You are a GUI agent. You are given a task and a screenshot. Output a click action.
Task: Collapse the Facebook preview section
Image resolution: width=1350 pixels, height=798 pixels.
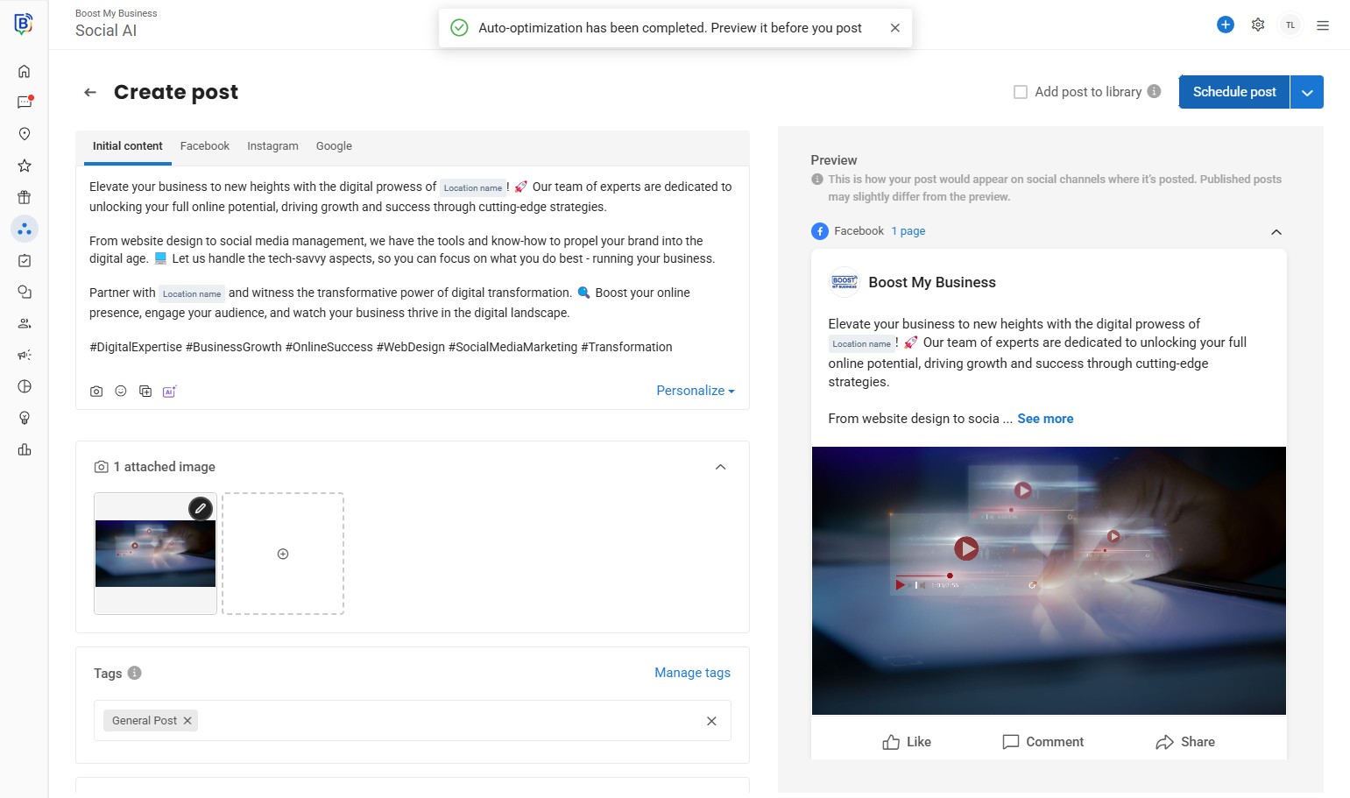pos(1276,232)
